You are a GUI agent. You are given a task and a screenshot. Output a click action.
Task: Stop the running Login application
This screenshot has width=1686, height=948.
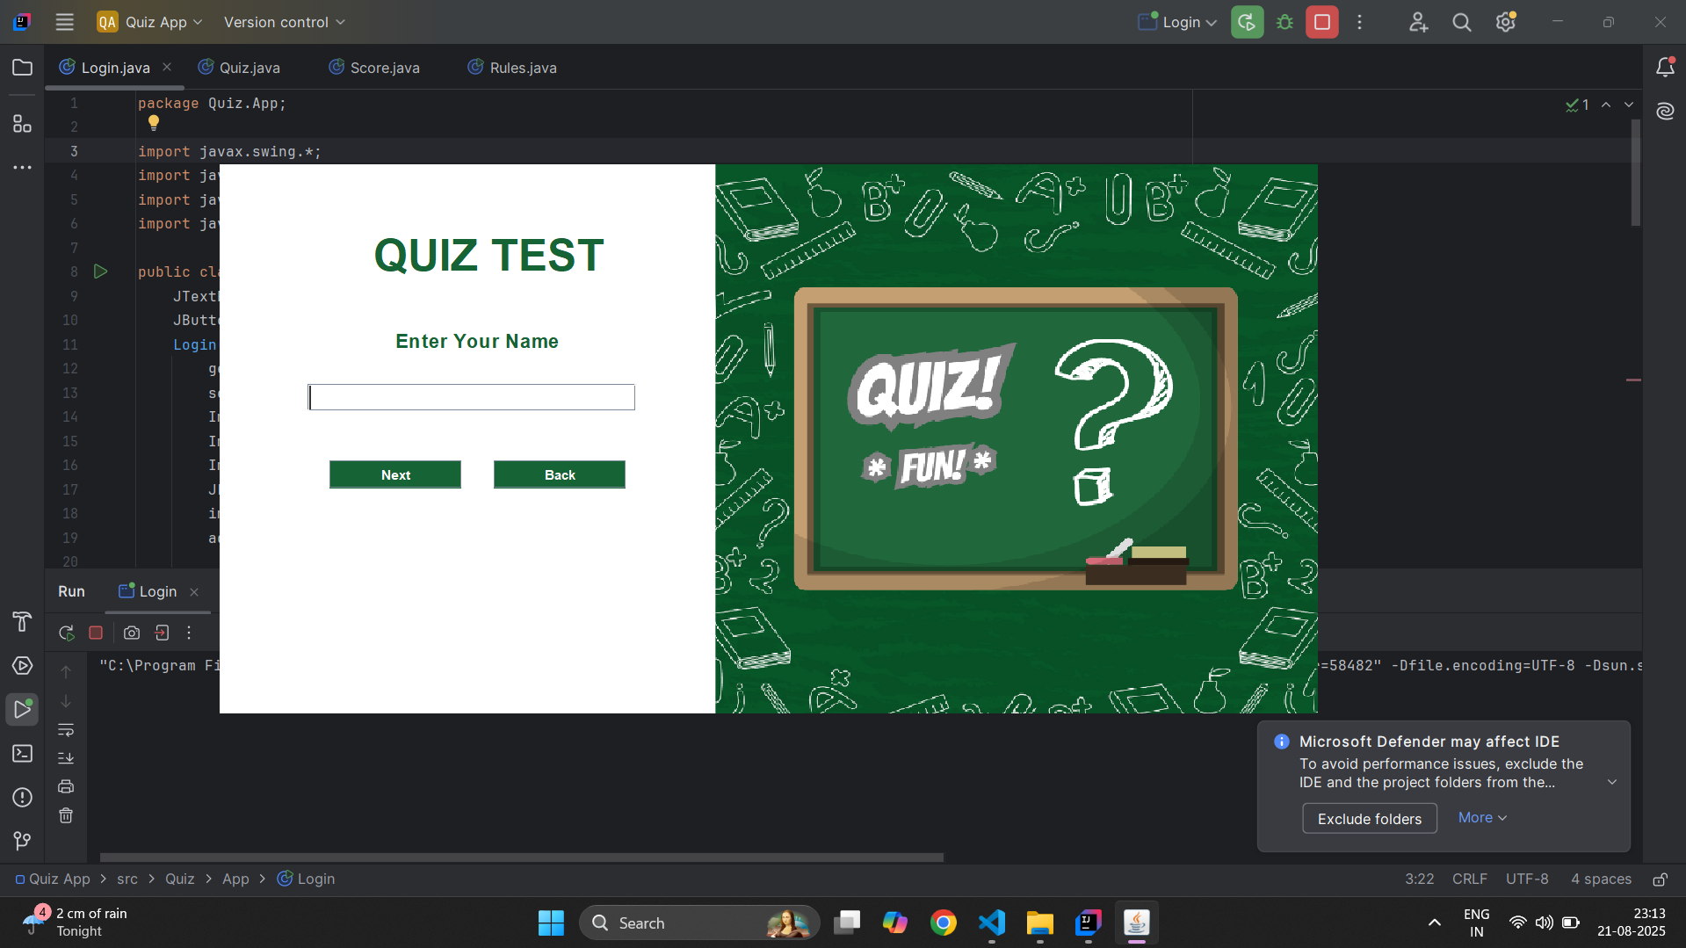point(1321,23)
